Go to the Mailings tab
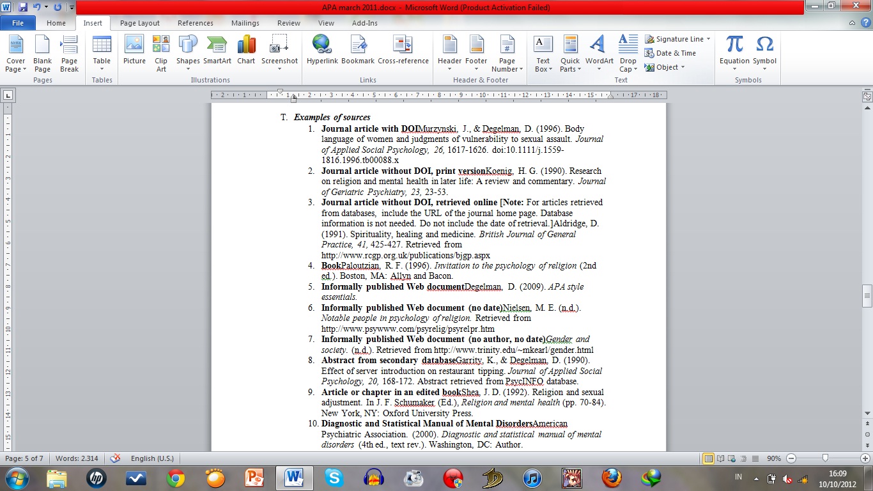The image size is (873, 491). [245, 23]
